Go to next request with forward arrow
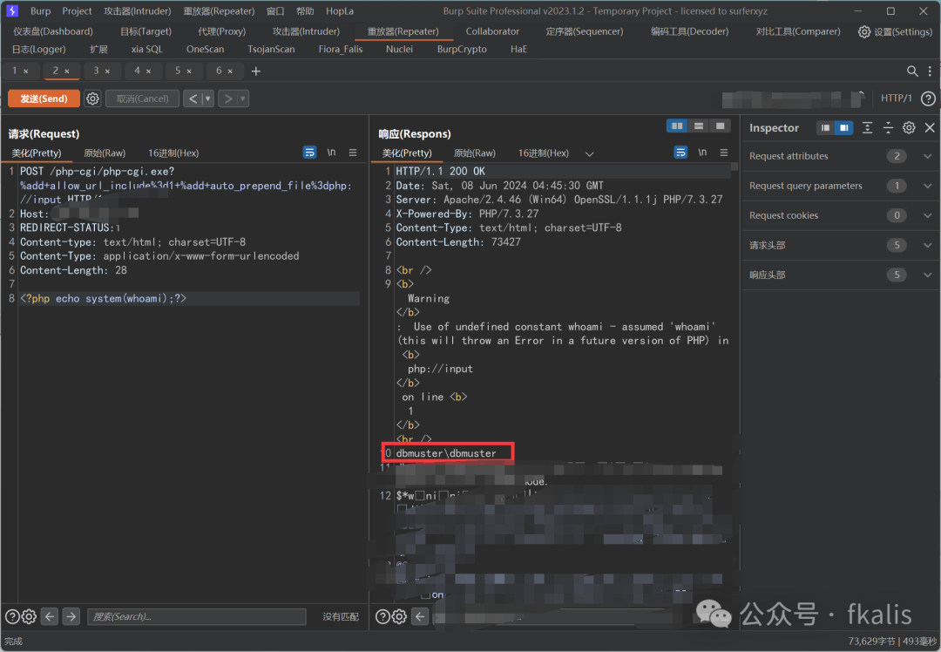Image resolution: width=941 pixels, height=652 pixels. pyautogui.click(x=228, y=98)
